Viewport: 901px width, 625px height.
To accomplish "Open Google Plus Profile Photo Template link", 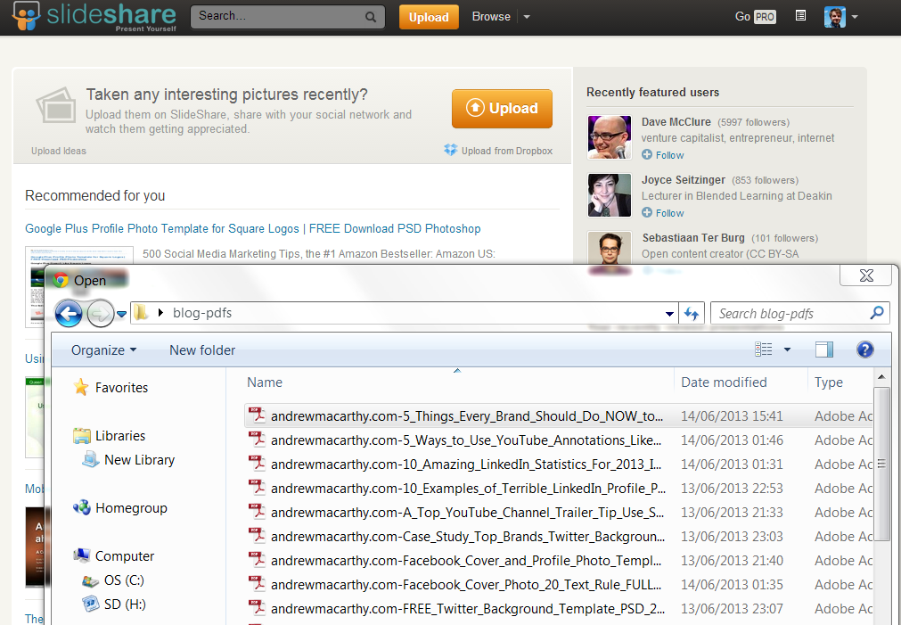I will point(253,228).
